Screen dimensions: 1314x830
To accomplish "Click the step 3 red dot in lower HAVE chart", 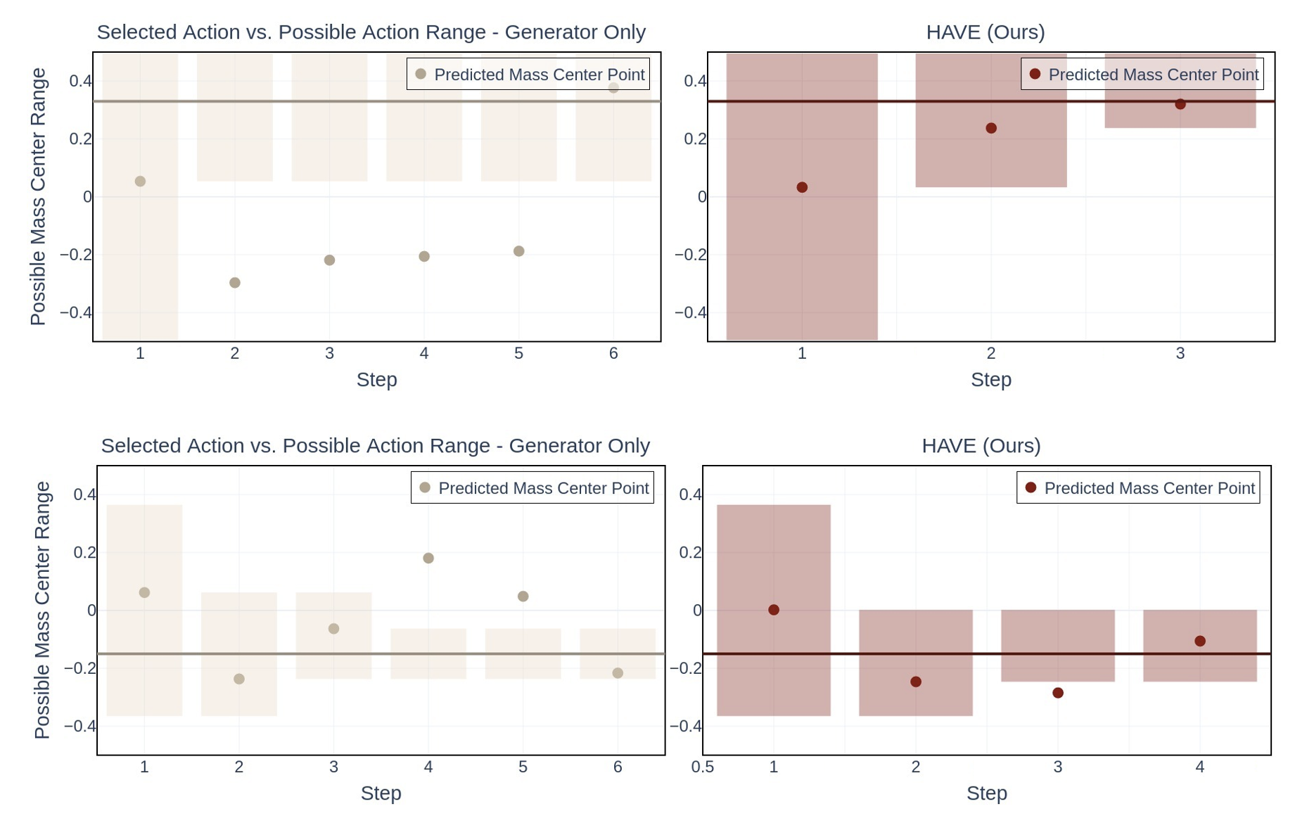I will pyautogui.click(x=1058, y=693).
